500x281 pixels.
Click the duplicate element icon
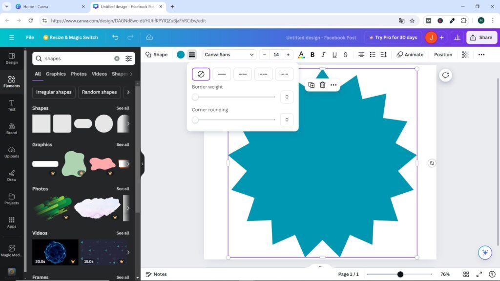(x=312, y=85)
